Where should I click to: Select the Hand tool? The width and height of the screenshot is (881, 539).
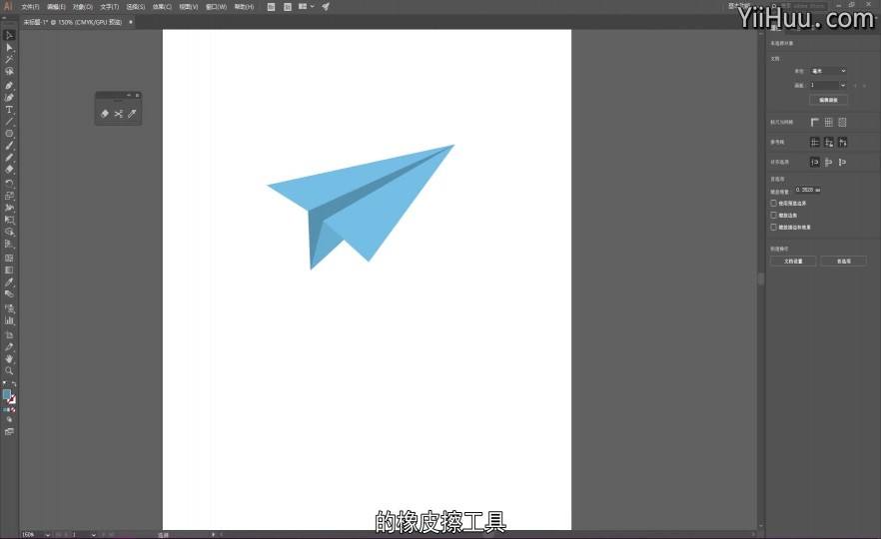tap(9, 358)
